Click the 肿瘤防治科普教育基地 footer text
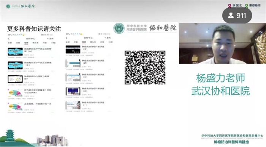The width and height of the screenshot is (266, 147). point(231,142)
